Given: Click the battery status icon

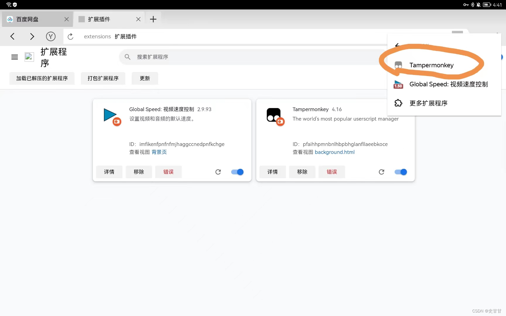Looking at the screenshot, I should [x=487, y=5].
